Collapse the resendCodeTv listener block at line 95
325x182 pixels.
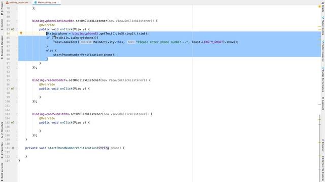coord(17,80)
